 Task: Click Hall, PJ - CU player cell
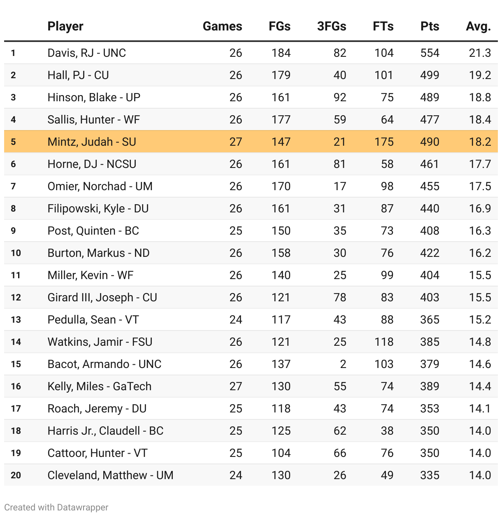tap(78, 75)
